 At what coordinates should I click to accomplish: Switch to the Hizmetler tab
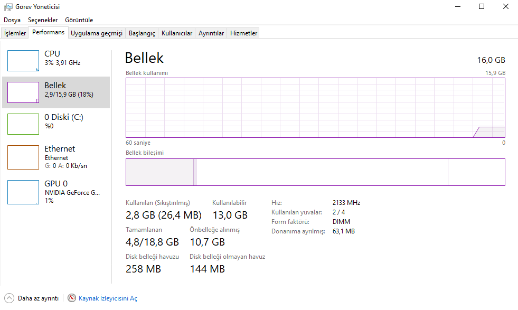coord(244,33)
